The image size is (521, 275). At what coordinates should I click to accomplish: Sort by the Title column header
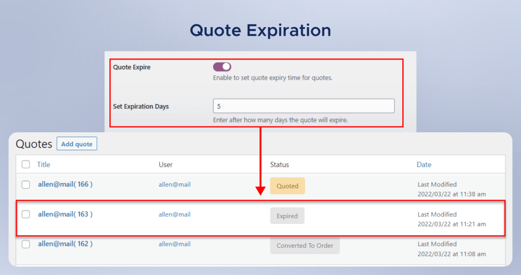point(43,165)
